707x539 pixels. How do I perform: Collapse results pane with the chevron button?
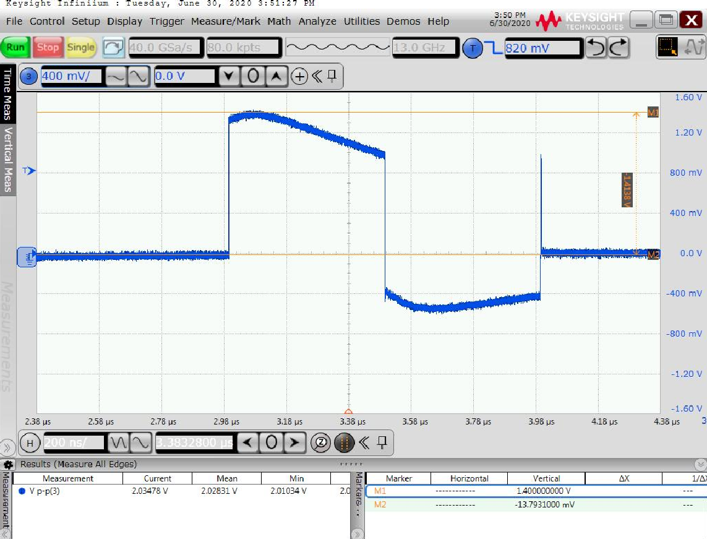click(x=700, y=465)
